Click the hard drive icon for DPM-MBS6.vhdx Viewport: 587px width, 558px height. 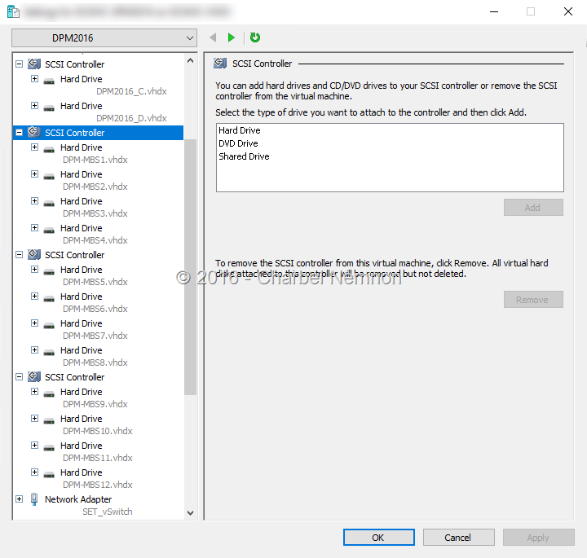[49, 298]
